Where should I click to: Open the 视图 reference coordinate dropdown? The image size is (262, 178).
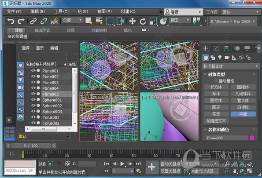pos(180,20)
